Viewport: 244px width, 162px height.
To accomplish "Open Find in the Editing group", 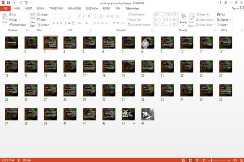I will [x=221, y=15].
